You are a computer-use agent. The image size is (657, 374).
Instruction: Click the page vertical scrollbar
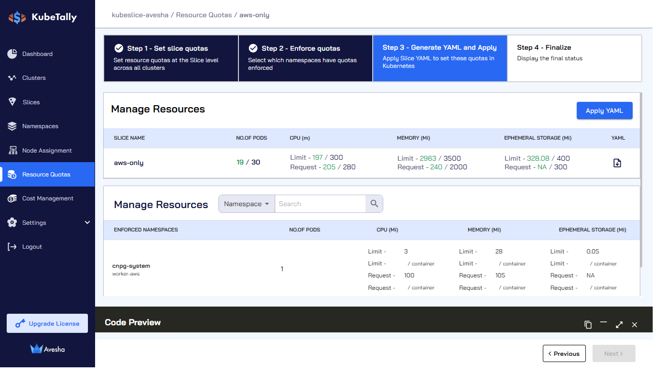pyautogui.click(x=641, y=179)
